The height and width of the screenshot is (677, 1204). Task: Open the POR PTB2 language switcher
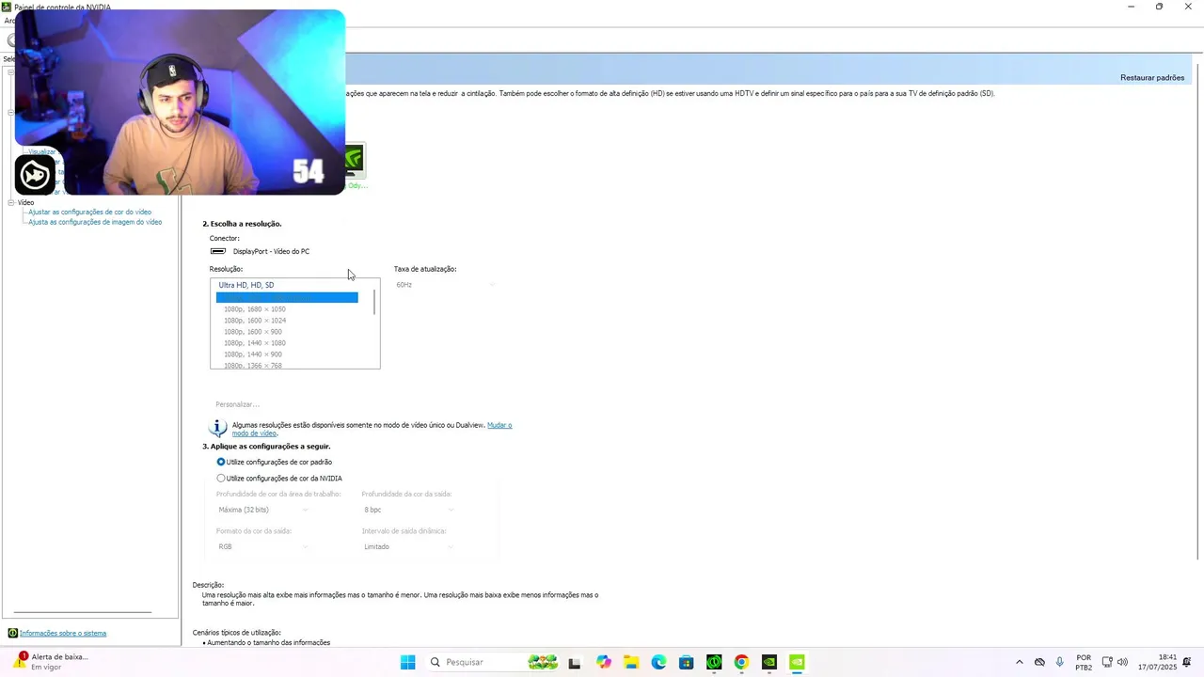1084,662
